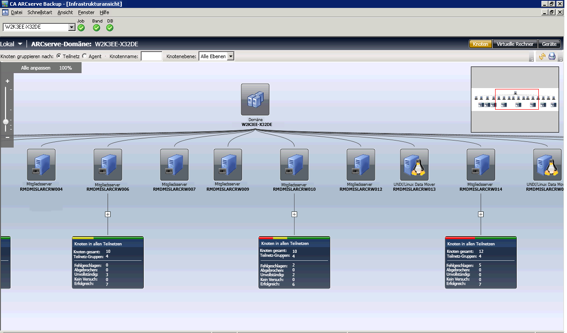Select member server RMDMISLARCRW012 icon

(x=361, y=165)
